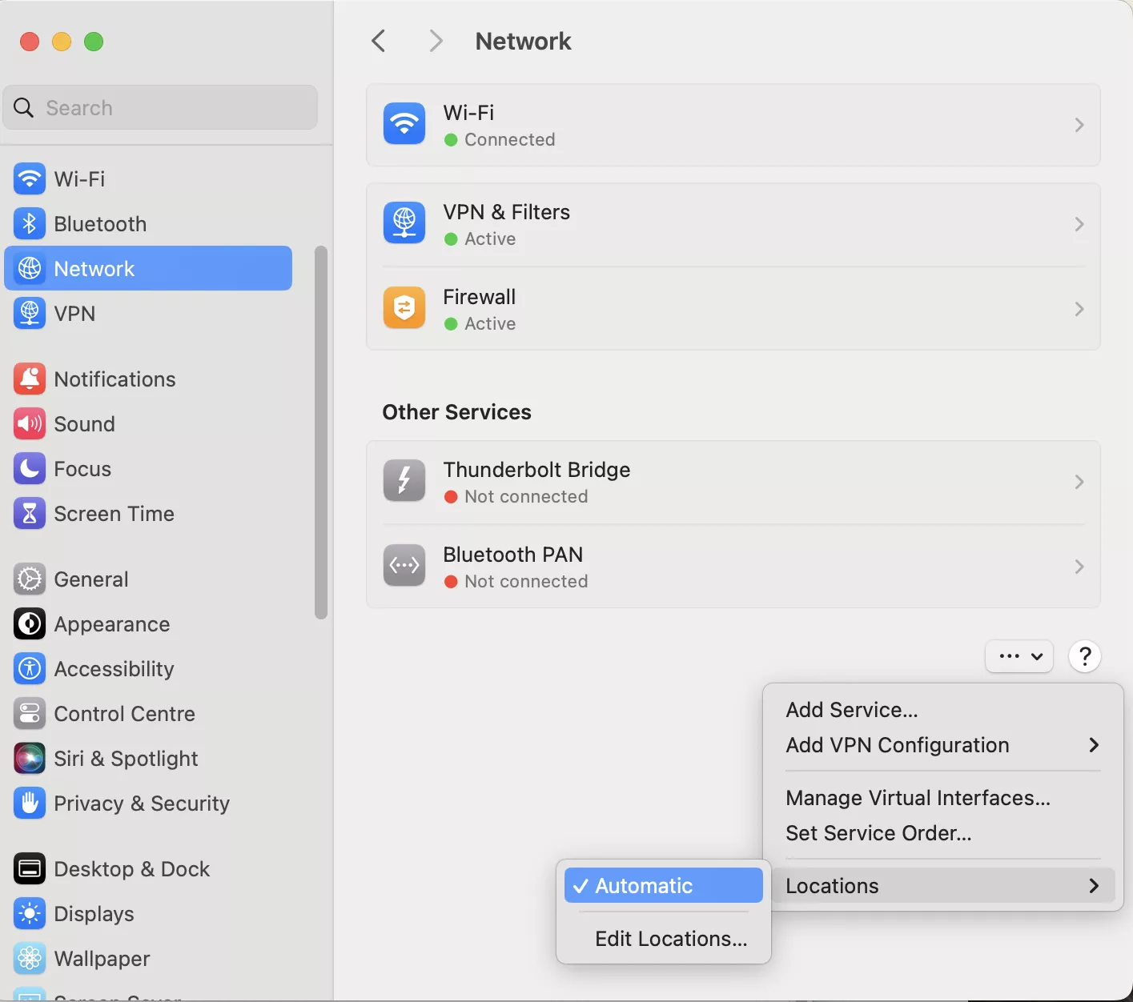Click the magnifying glass search icon

point(24,107)
